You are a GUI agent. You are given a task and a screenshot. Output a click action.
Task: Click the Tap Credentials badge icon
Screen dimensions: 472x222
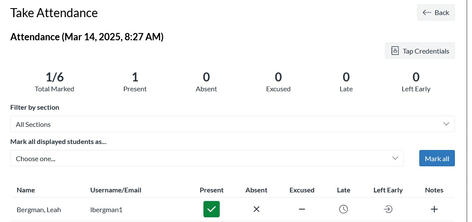tap(395, 51)
